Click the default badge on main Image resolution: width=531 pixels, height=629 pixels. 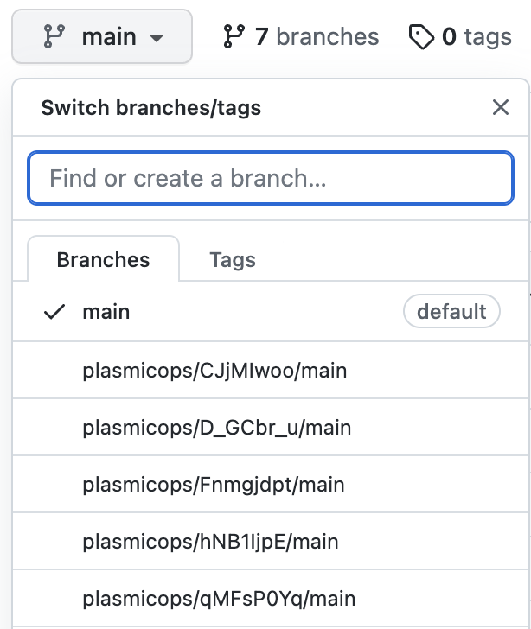tap(451, 312)
